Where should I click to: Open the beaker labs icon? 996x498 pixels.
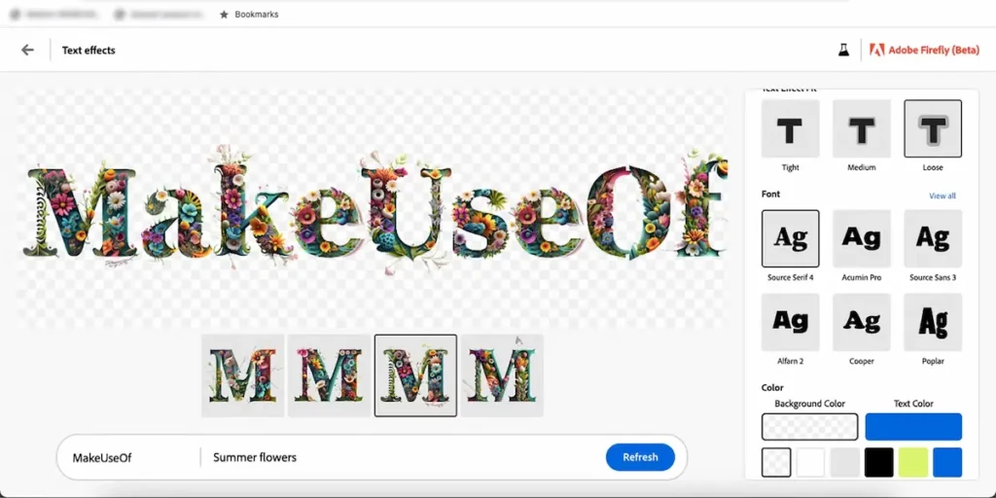tap(843, 50)
